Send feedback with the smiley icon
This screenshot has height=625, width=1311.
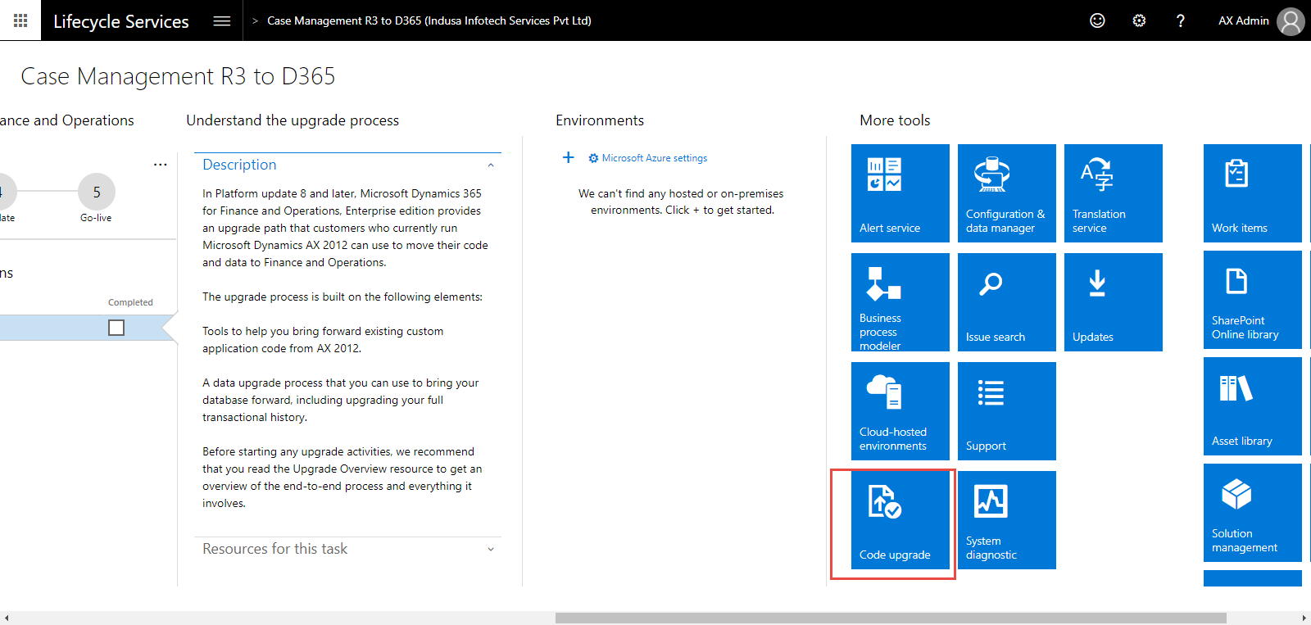[1097, 20]
